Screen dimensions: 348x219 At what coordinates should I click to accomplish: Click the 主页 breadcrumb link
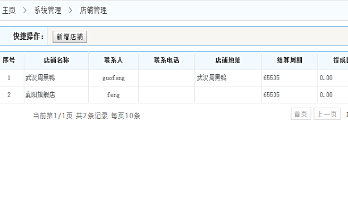pos(9,10)
